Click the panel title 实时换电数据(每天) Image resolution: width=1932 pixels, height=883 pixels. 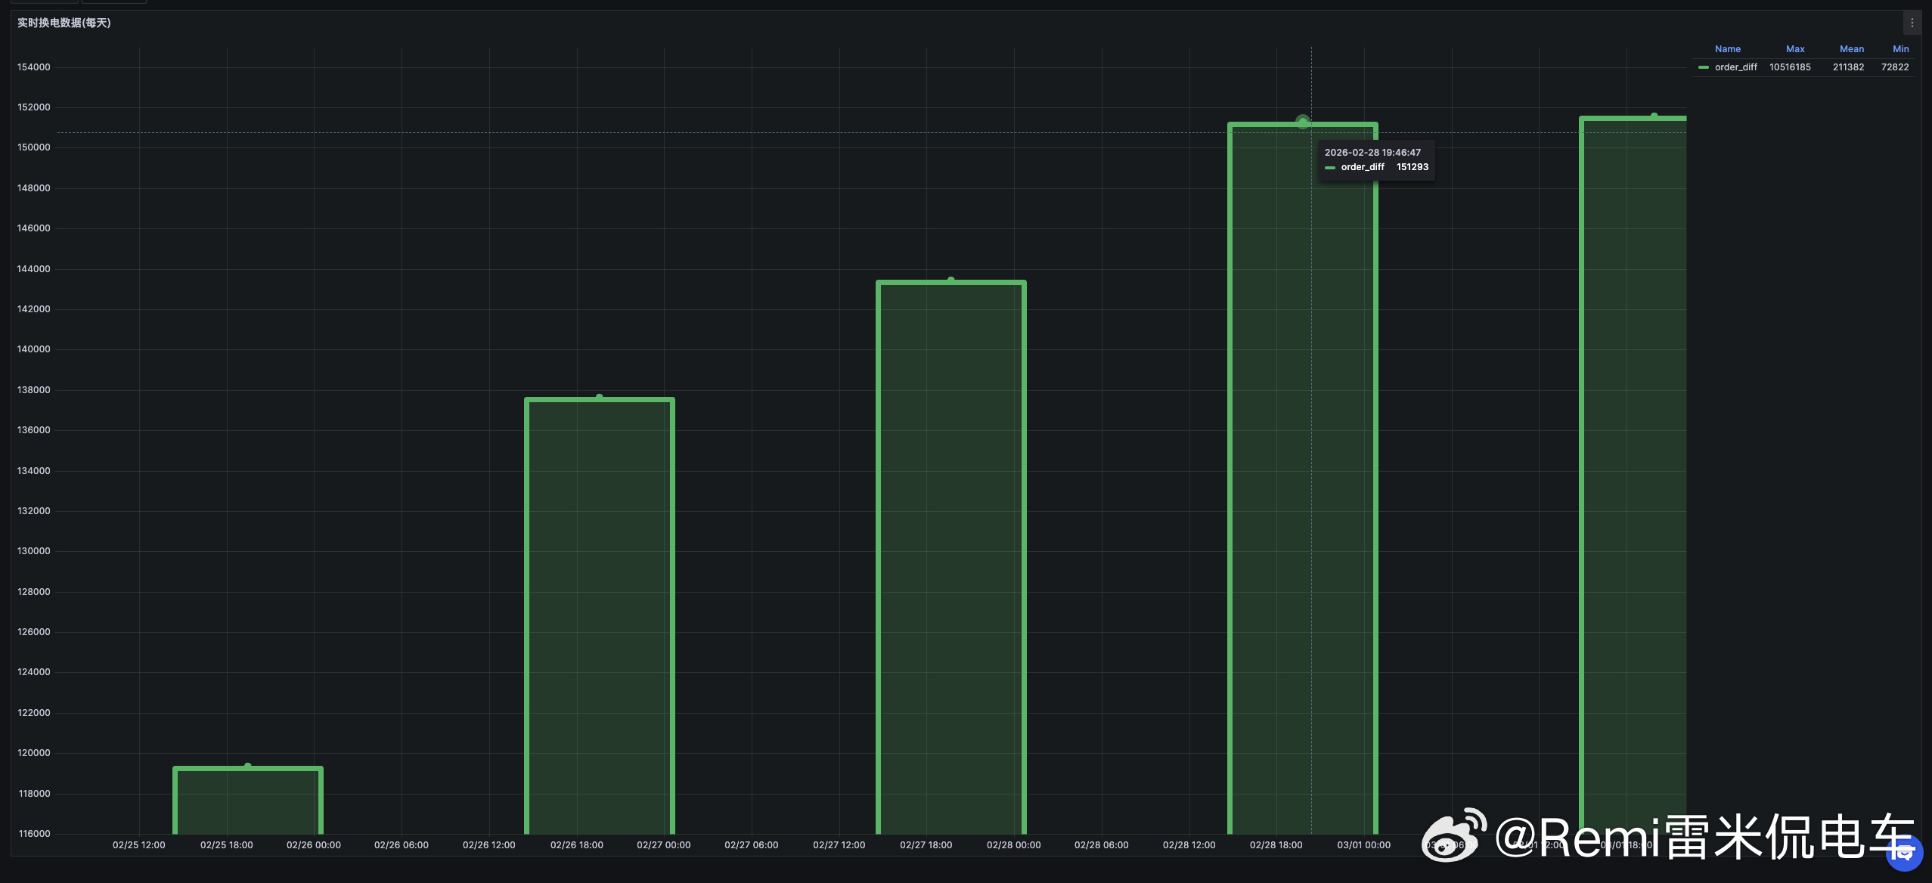tap(64, 23)
